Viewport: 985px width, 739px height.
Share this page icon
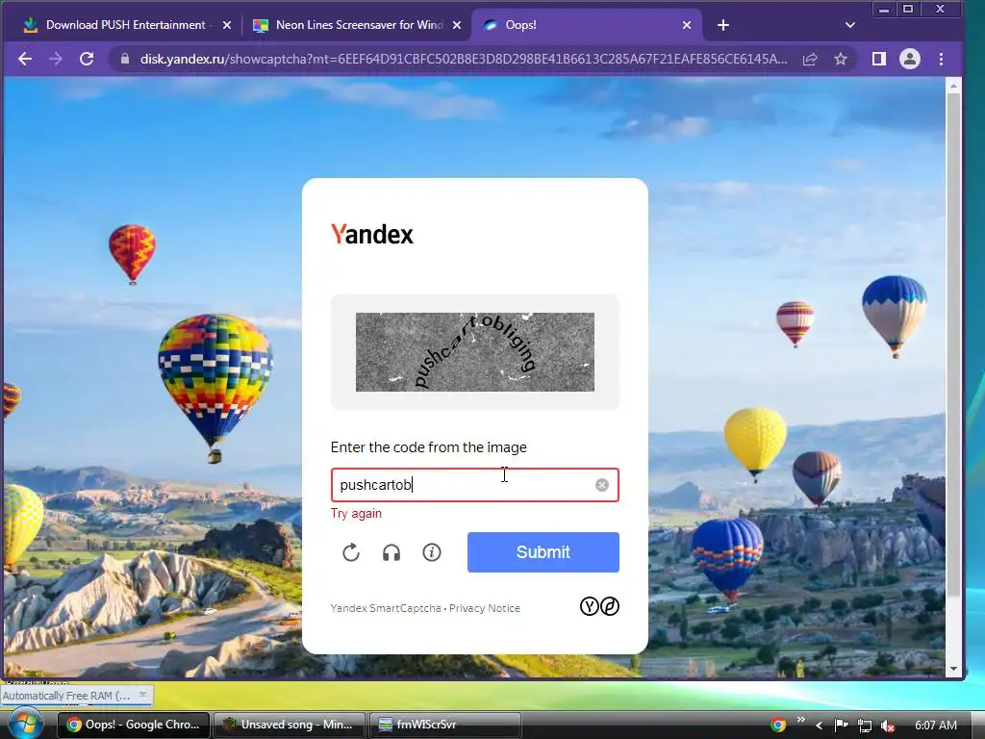[810, 59]
